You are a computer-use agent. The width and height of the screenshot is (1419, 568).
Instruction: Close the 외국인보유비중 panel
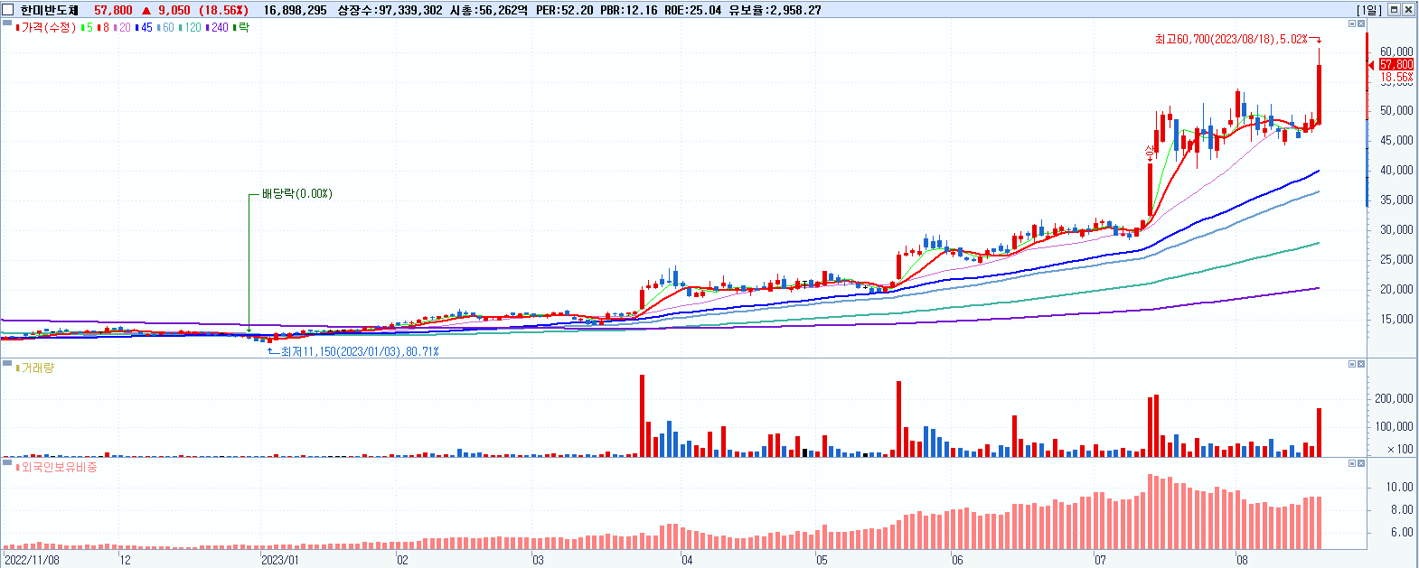[x=1361, y=463]
